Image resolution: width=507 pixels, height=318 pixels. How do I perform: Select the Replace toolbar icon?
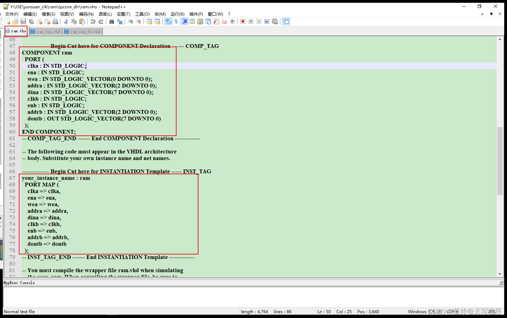click(x=120, y=22)
